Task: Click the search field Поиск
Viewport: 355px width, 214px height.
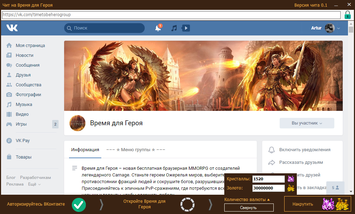Action: click(104, 28)
